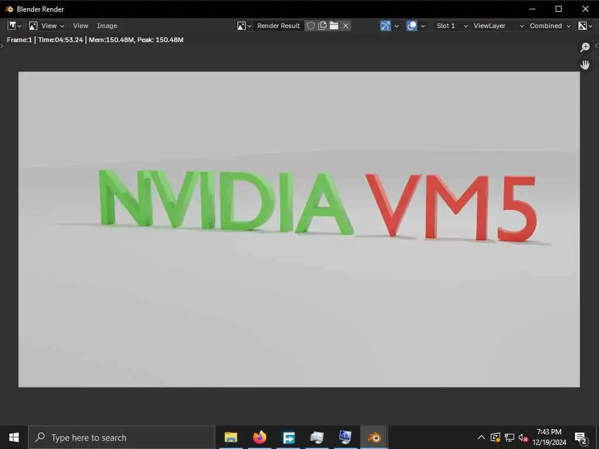This screenshot has width=599, height=449.
Task: Open computer monitor taskbar app
Action: click(x=345, y=437)
